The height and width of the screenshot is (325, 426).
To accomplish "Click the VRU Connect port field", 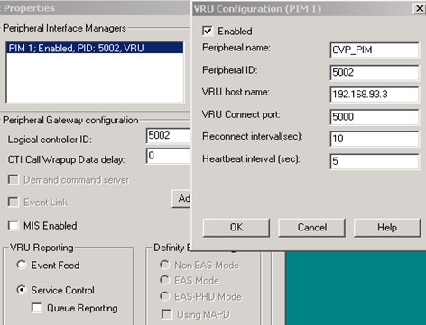I will (x=375, y=117).
